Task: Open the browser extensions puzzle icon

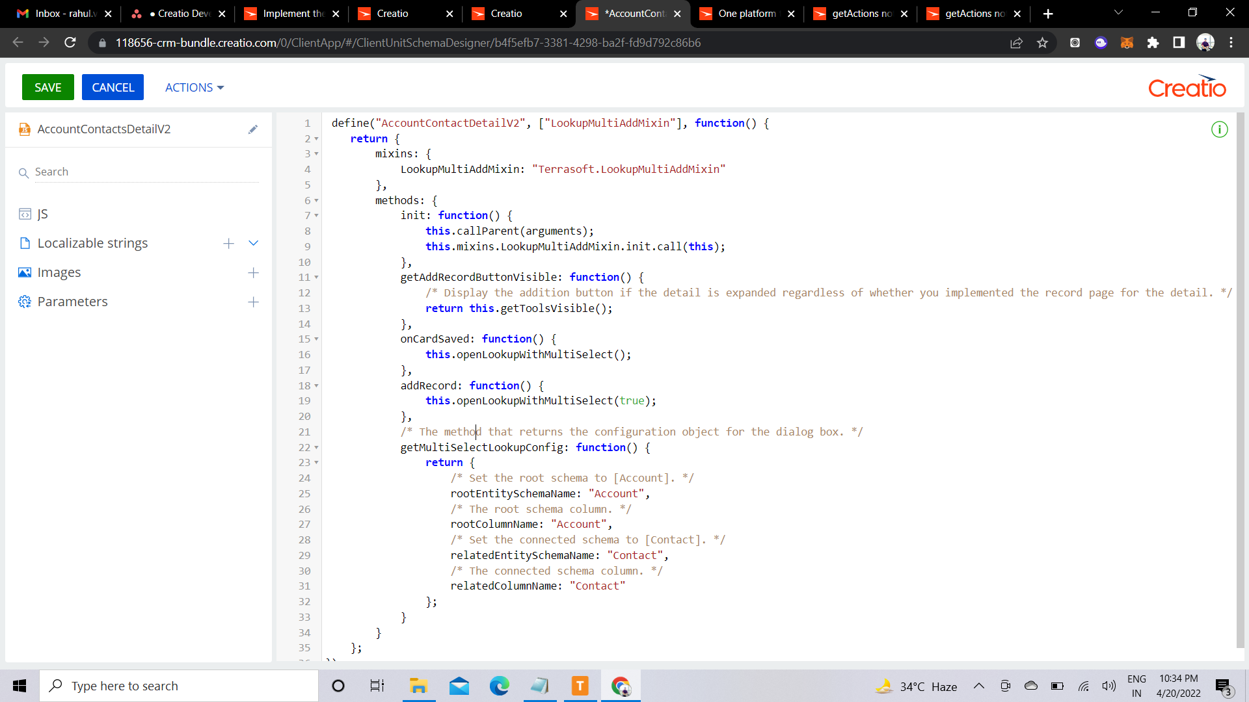Action: 1153,43
